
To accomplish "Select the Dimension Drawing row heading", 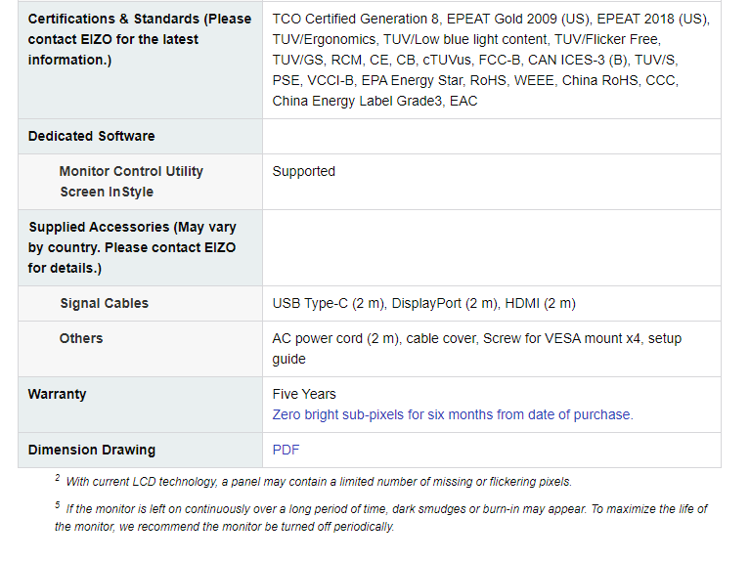I will click(x=92, y=450).
